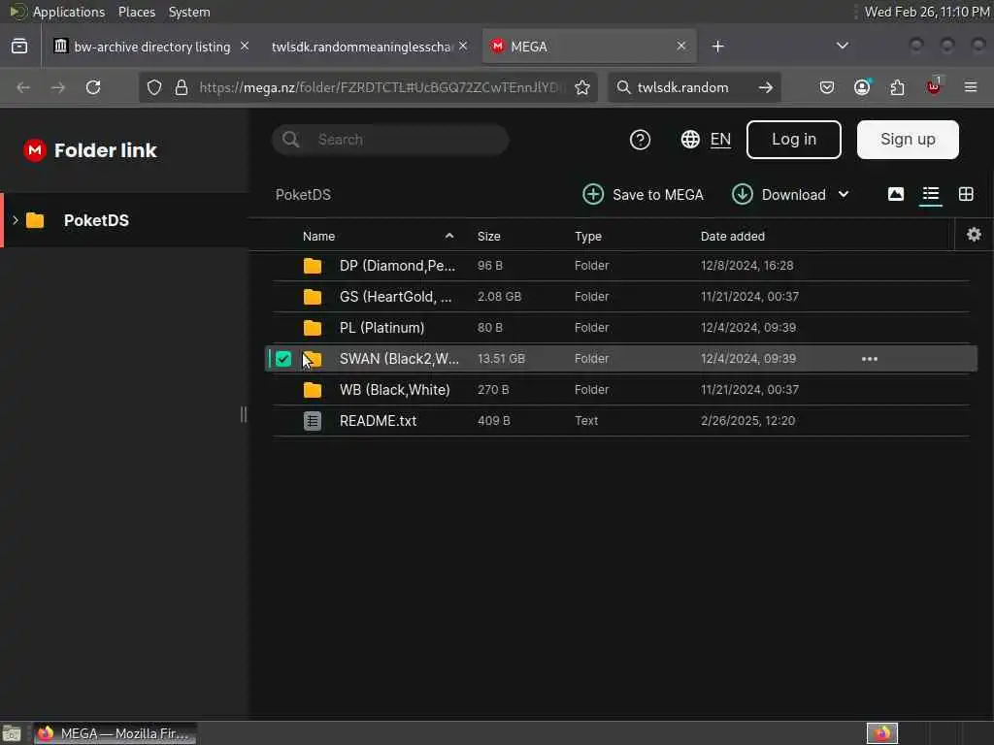Click the globe language icon
Viewport: 994px width, 745px height.
click(690, 140)
